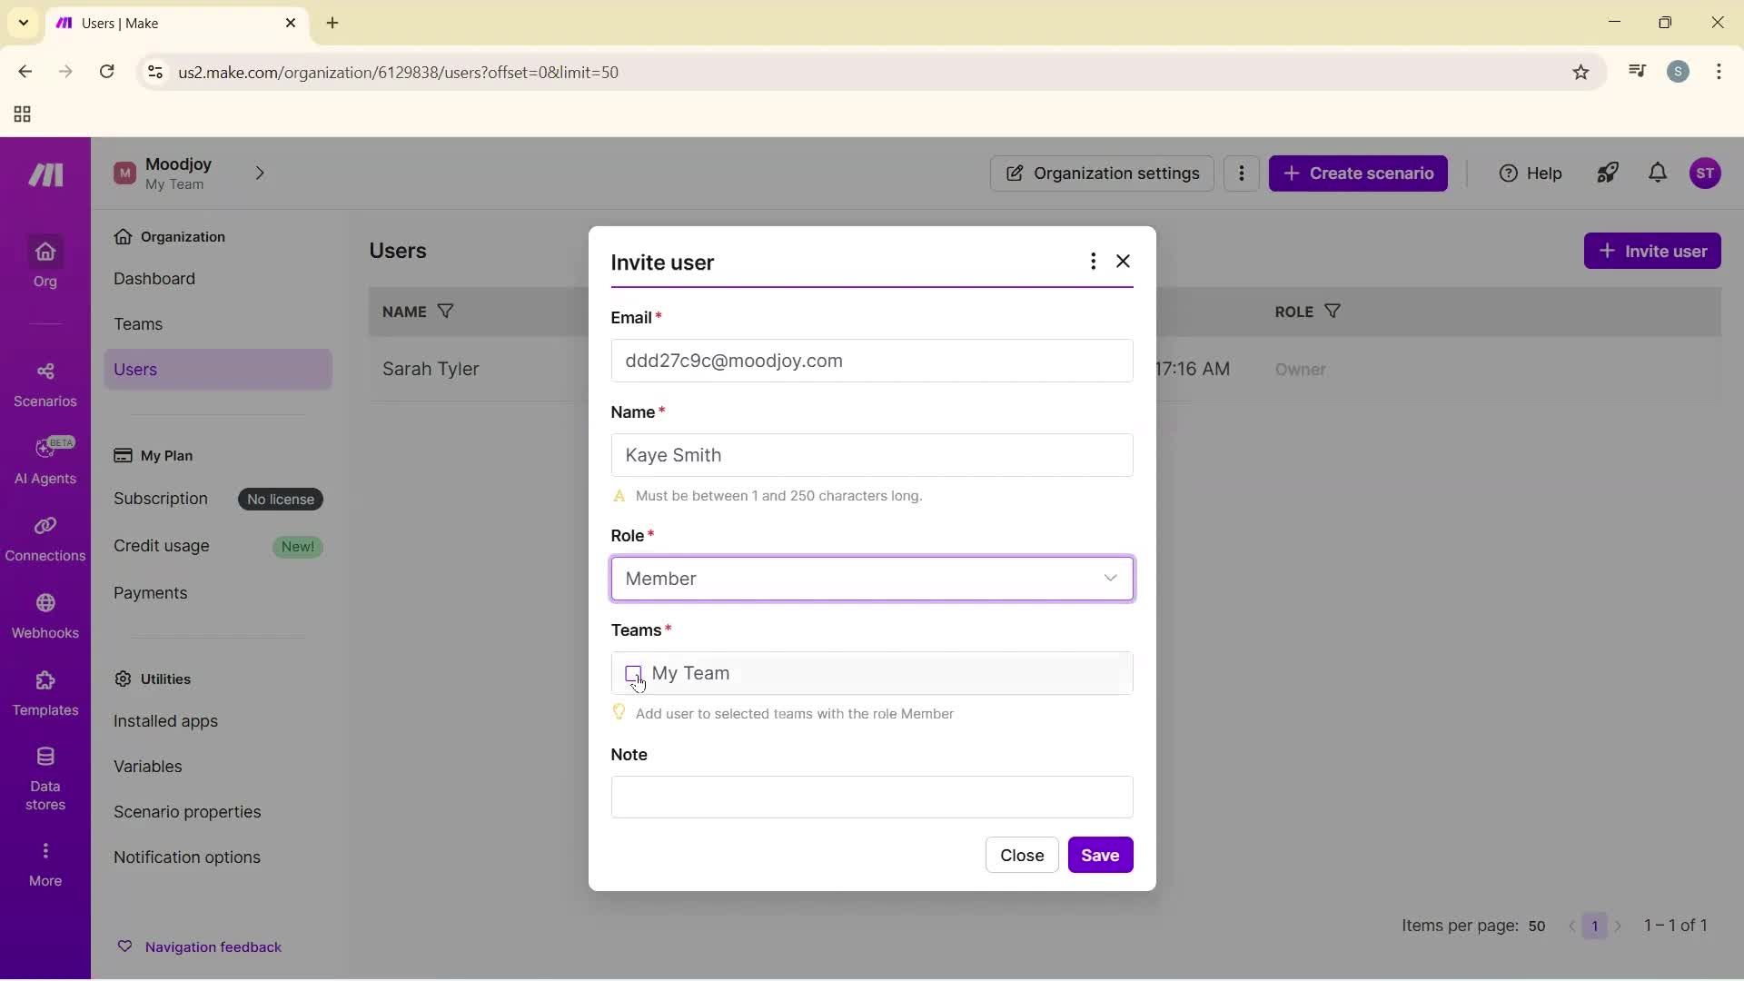Click the Webhooks sidebar icon

(x=45, y=617)
